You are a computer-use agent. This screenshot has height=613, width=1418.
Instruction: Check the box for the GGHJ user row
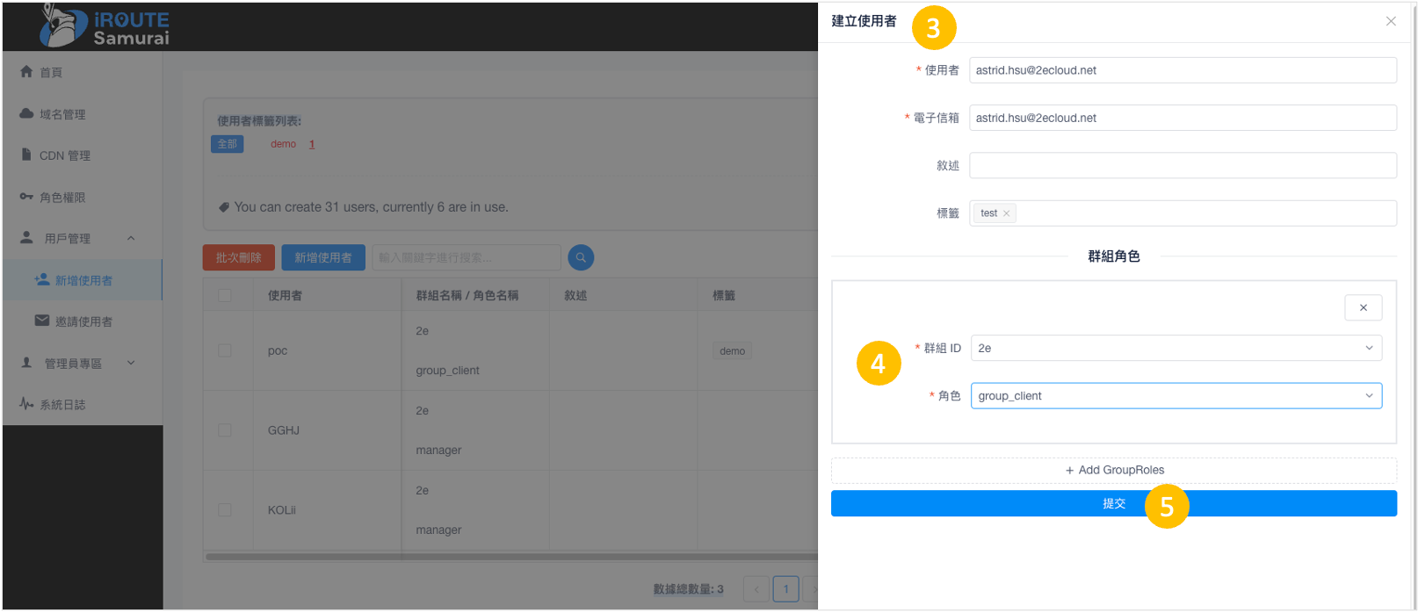225,430
